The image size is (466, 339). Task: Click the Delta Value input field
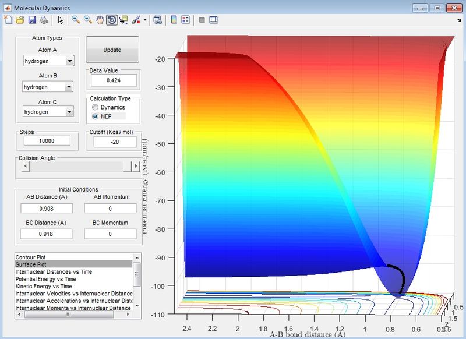(x=114, y=80)
